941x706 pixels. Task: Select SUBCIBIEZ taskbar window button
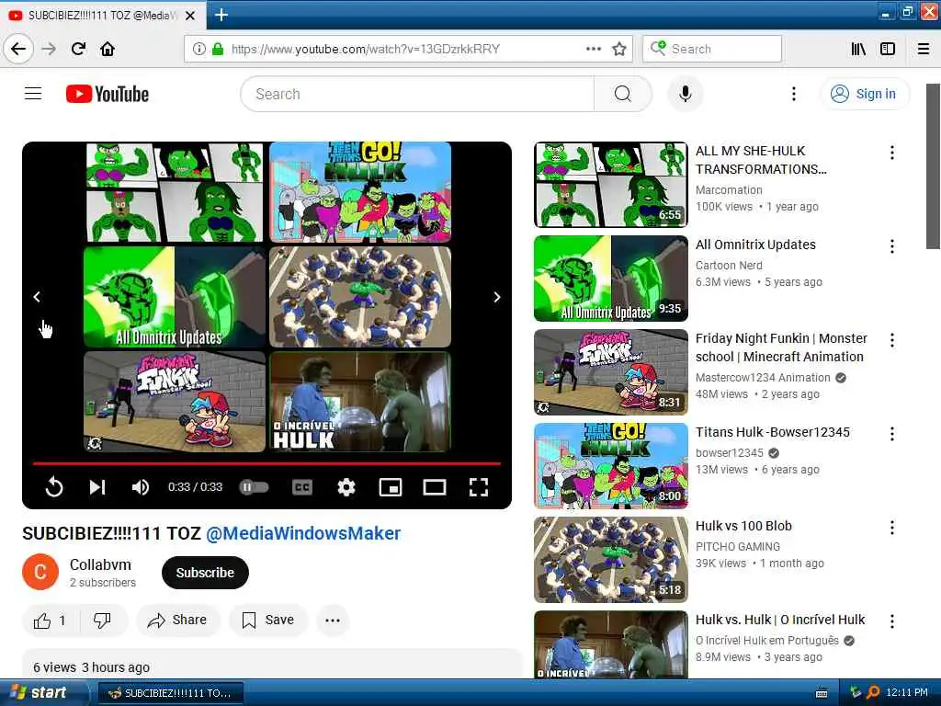[170, 693]
